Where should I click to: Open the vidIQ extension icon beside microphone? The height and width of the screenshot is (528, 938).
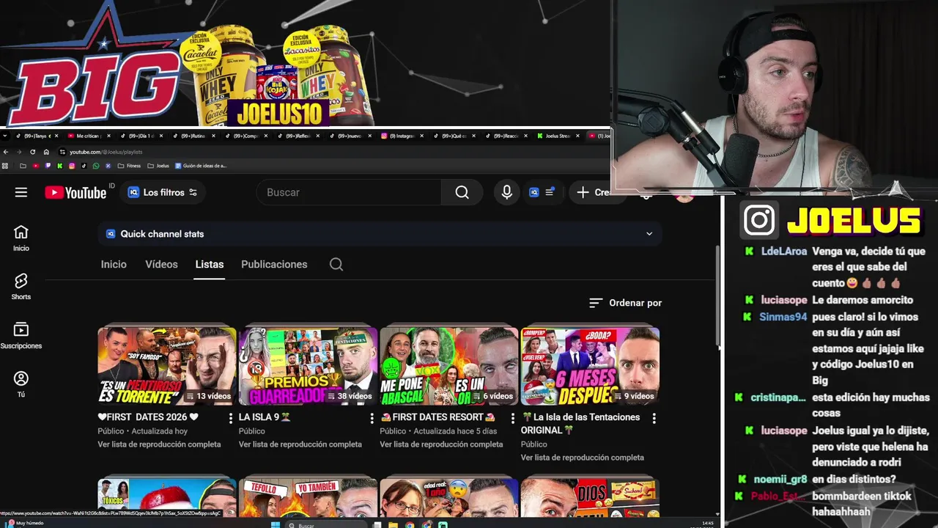click(534, 192)
